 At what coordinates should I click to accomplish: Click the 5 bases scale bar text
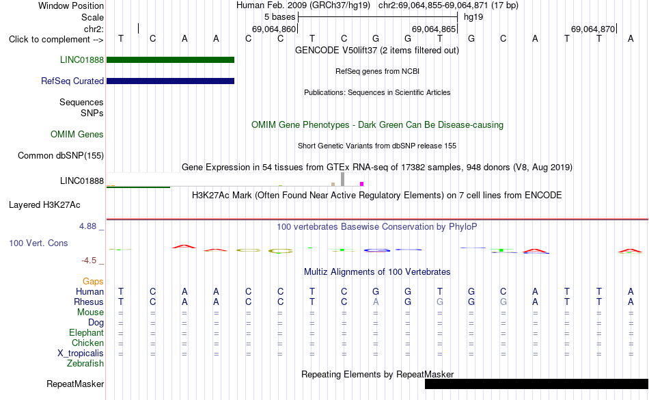(x=280, y=17)
